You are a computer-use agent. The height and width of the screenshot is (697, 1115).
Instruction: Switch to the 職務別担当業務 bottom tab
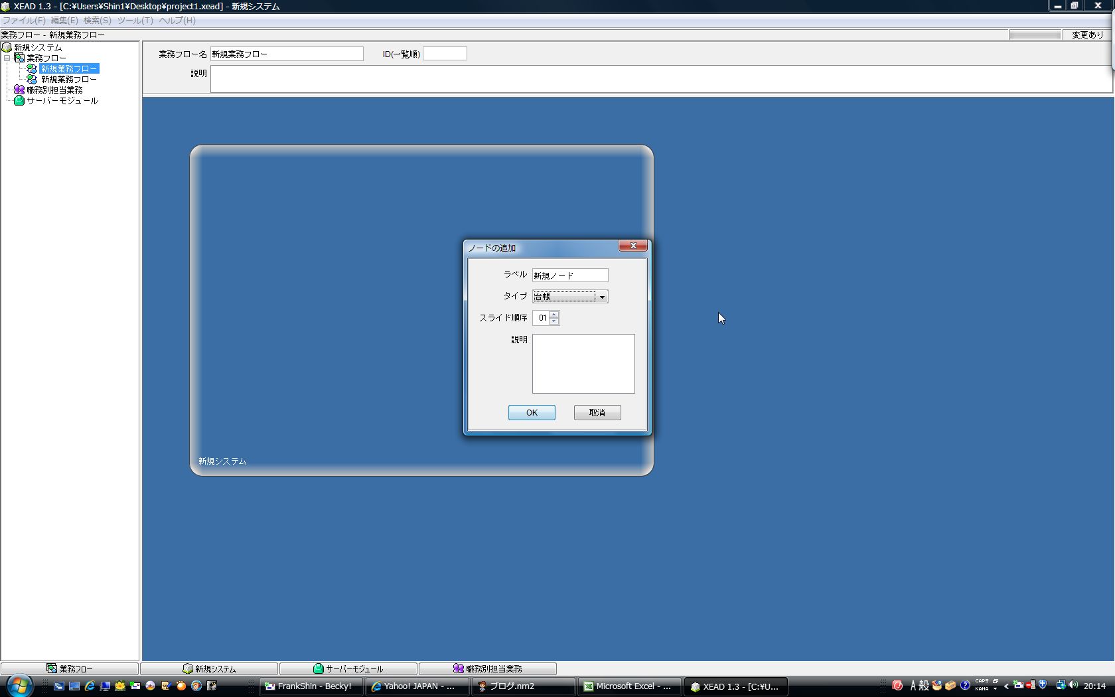point(488,668)
